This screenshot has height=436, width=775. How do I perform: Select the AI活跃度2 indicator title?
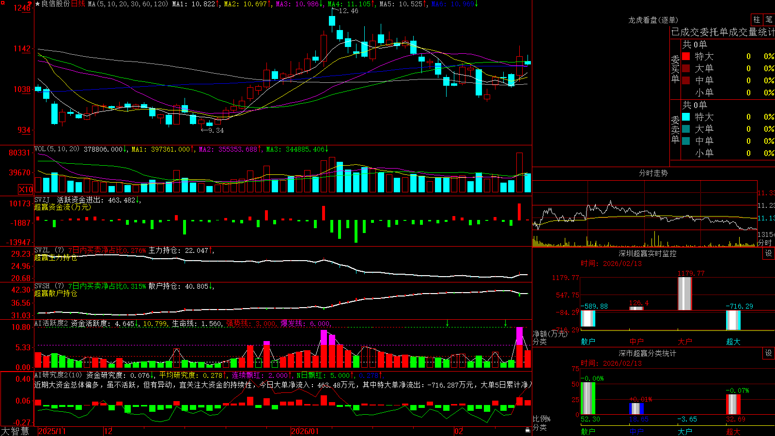coord(51,323)
